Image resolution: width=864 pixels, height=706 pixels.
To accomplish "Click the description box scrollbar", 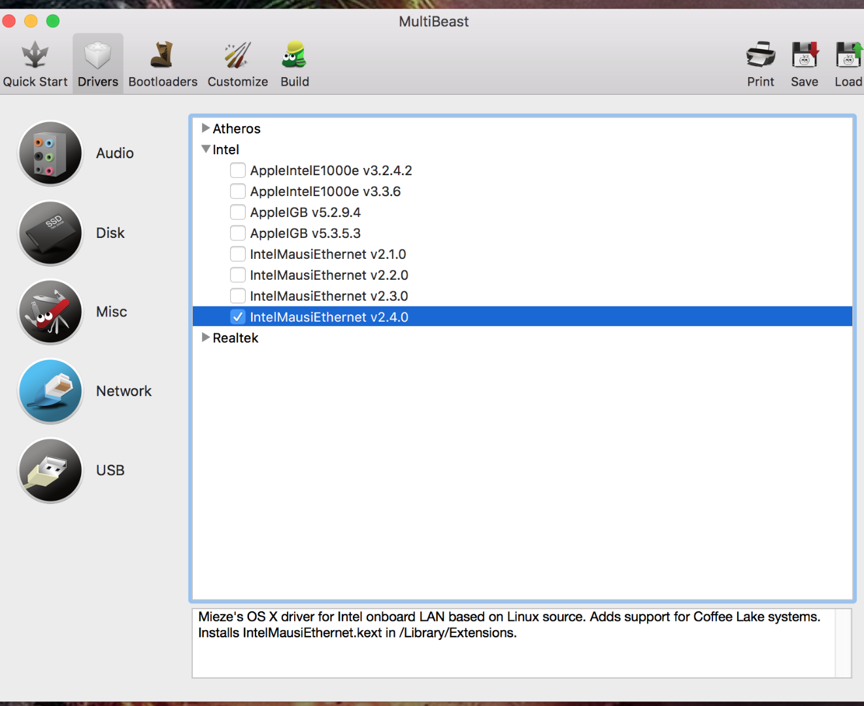I will click(843, 643).
